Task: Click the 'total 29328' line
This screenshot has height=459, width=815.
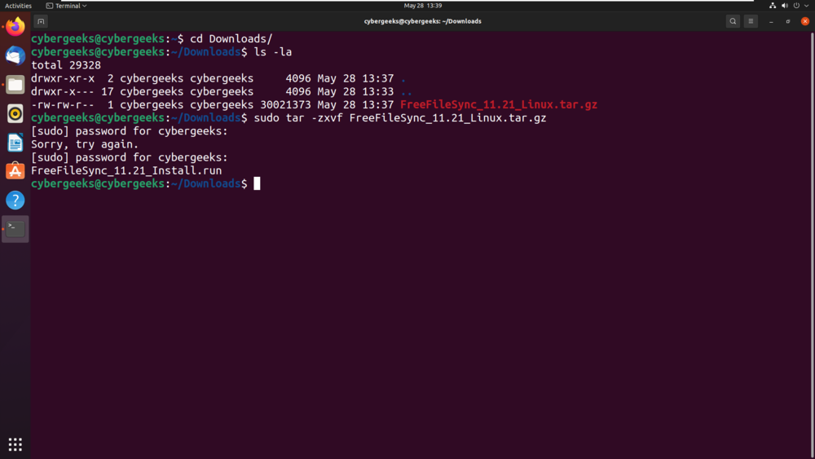Action: tap(66, 65)
